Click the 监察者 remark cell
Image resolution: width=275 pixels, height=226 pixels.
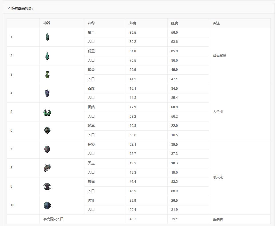point(240,219)
